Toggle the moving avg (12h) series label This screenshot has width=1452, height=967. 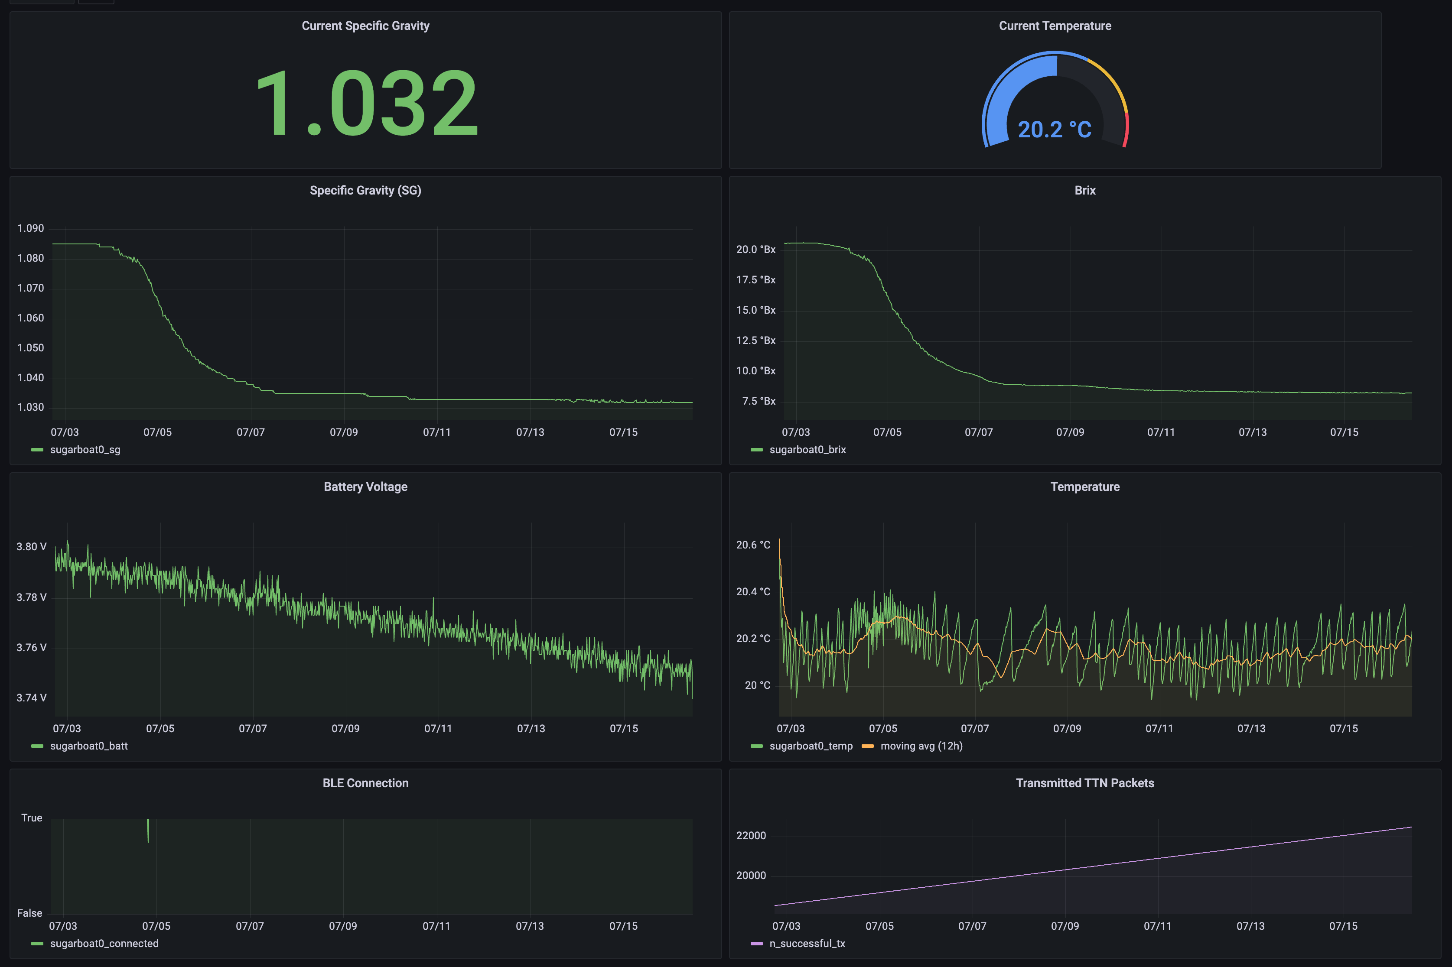point(921,746)
